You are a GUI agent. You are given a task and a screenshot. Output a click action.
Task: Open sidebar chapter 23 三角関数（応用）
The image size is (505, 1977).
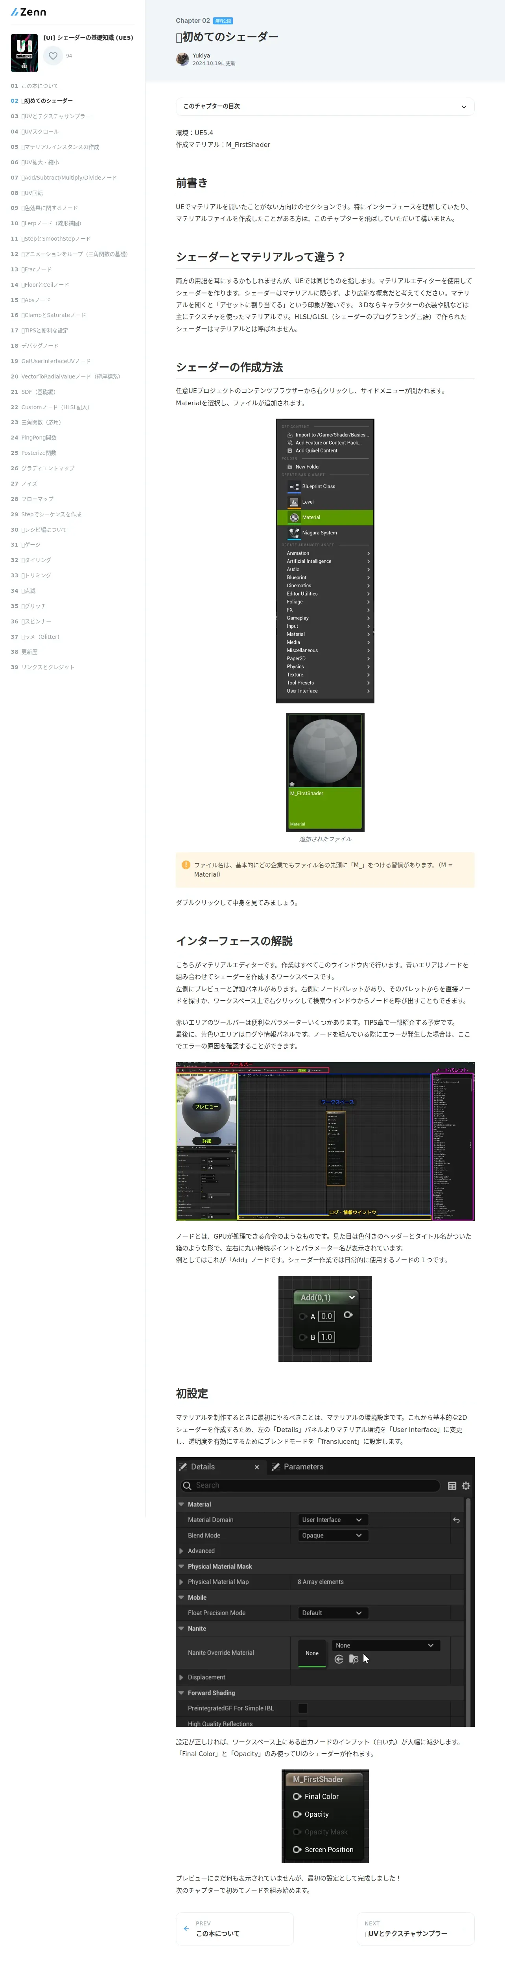click(36, 422)
